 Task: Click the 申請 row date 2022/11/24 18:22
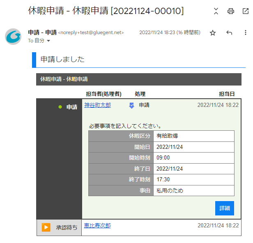218,105
